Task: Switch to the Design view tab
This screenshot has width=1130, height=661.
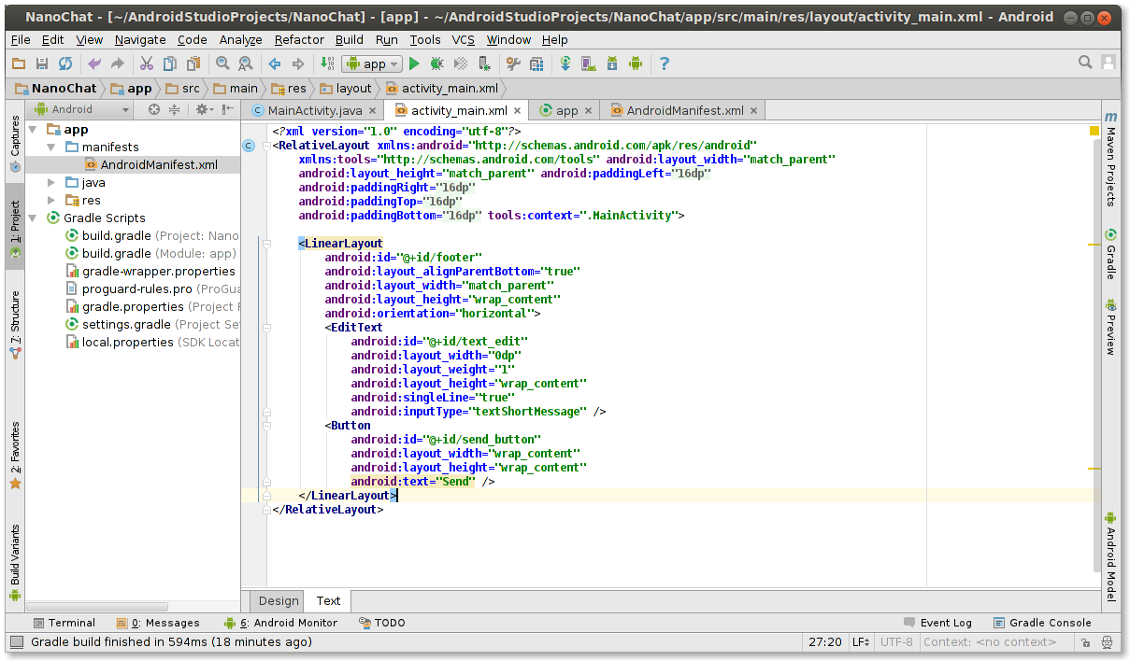Action: 279,601
